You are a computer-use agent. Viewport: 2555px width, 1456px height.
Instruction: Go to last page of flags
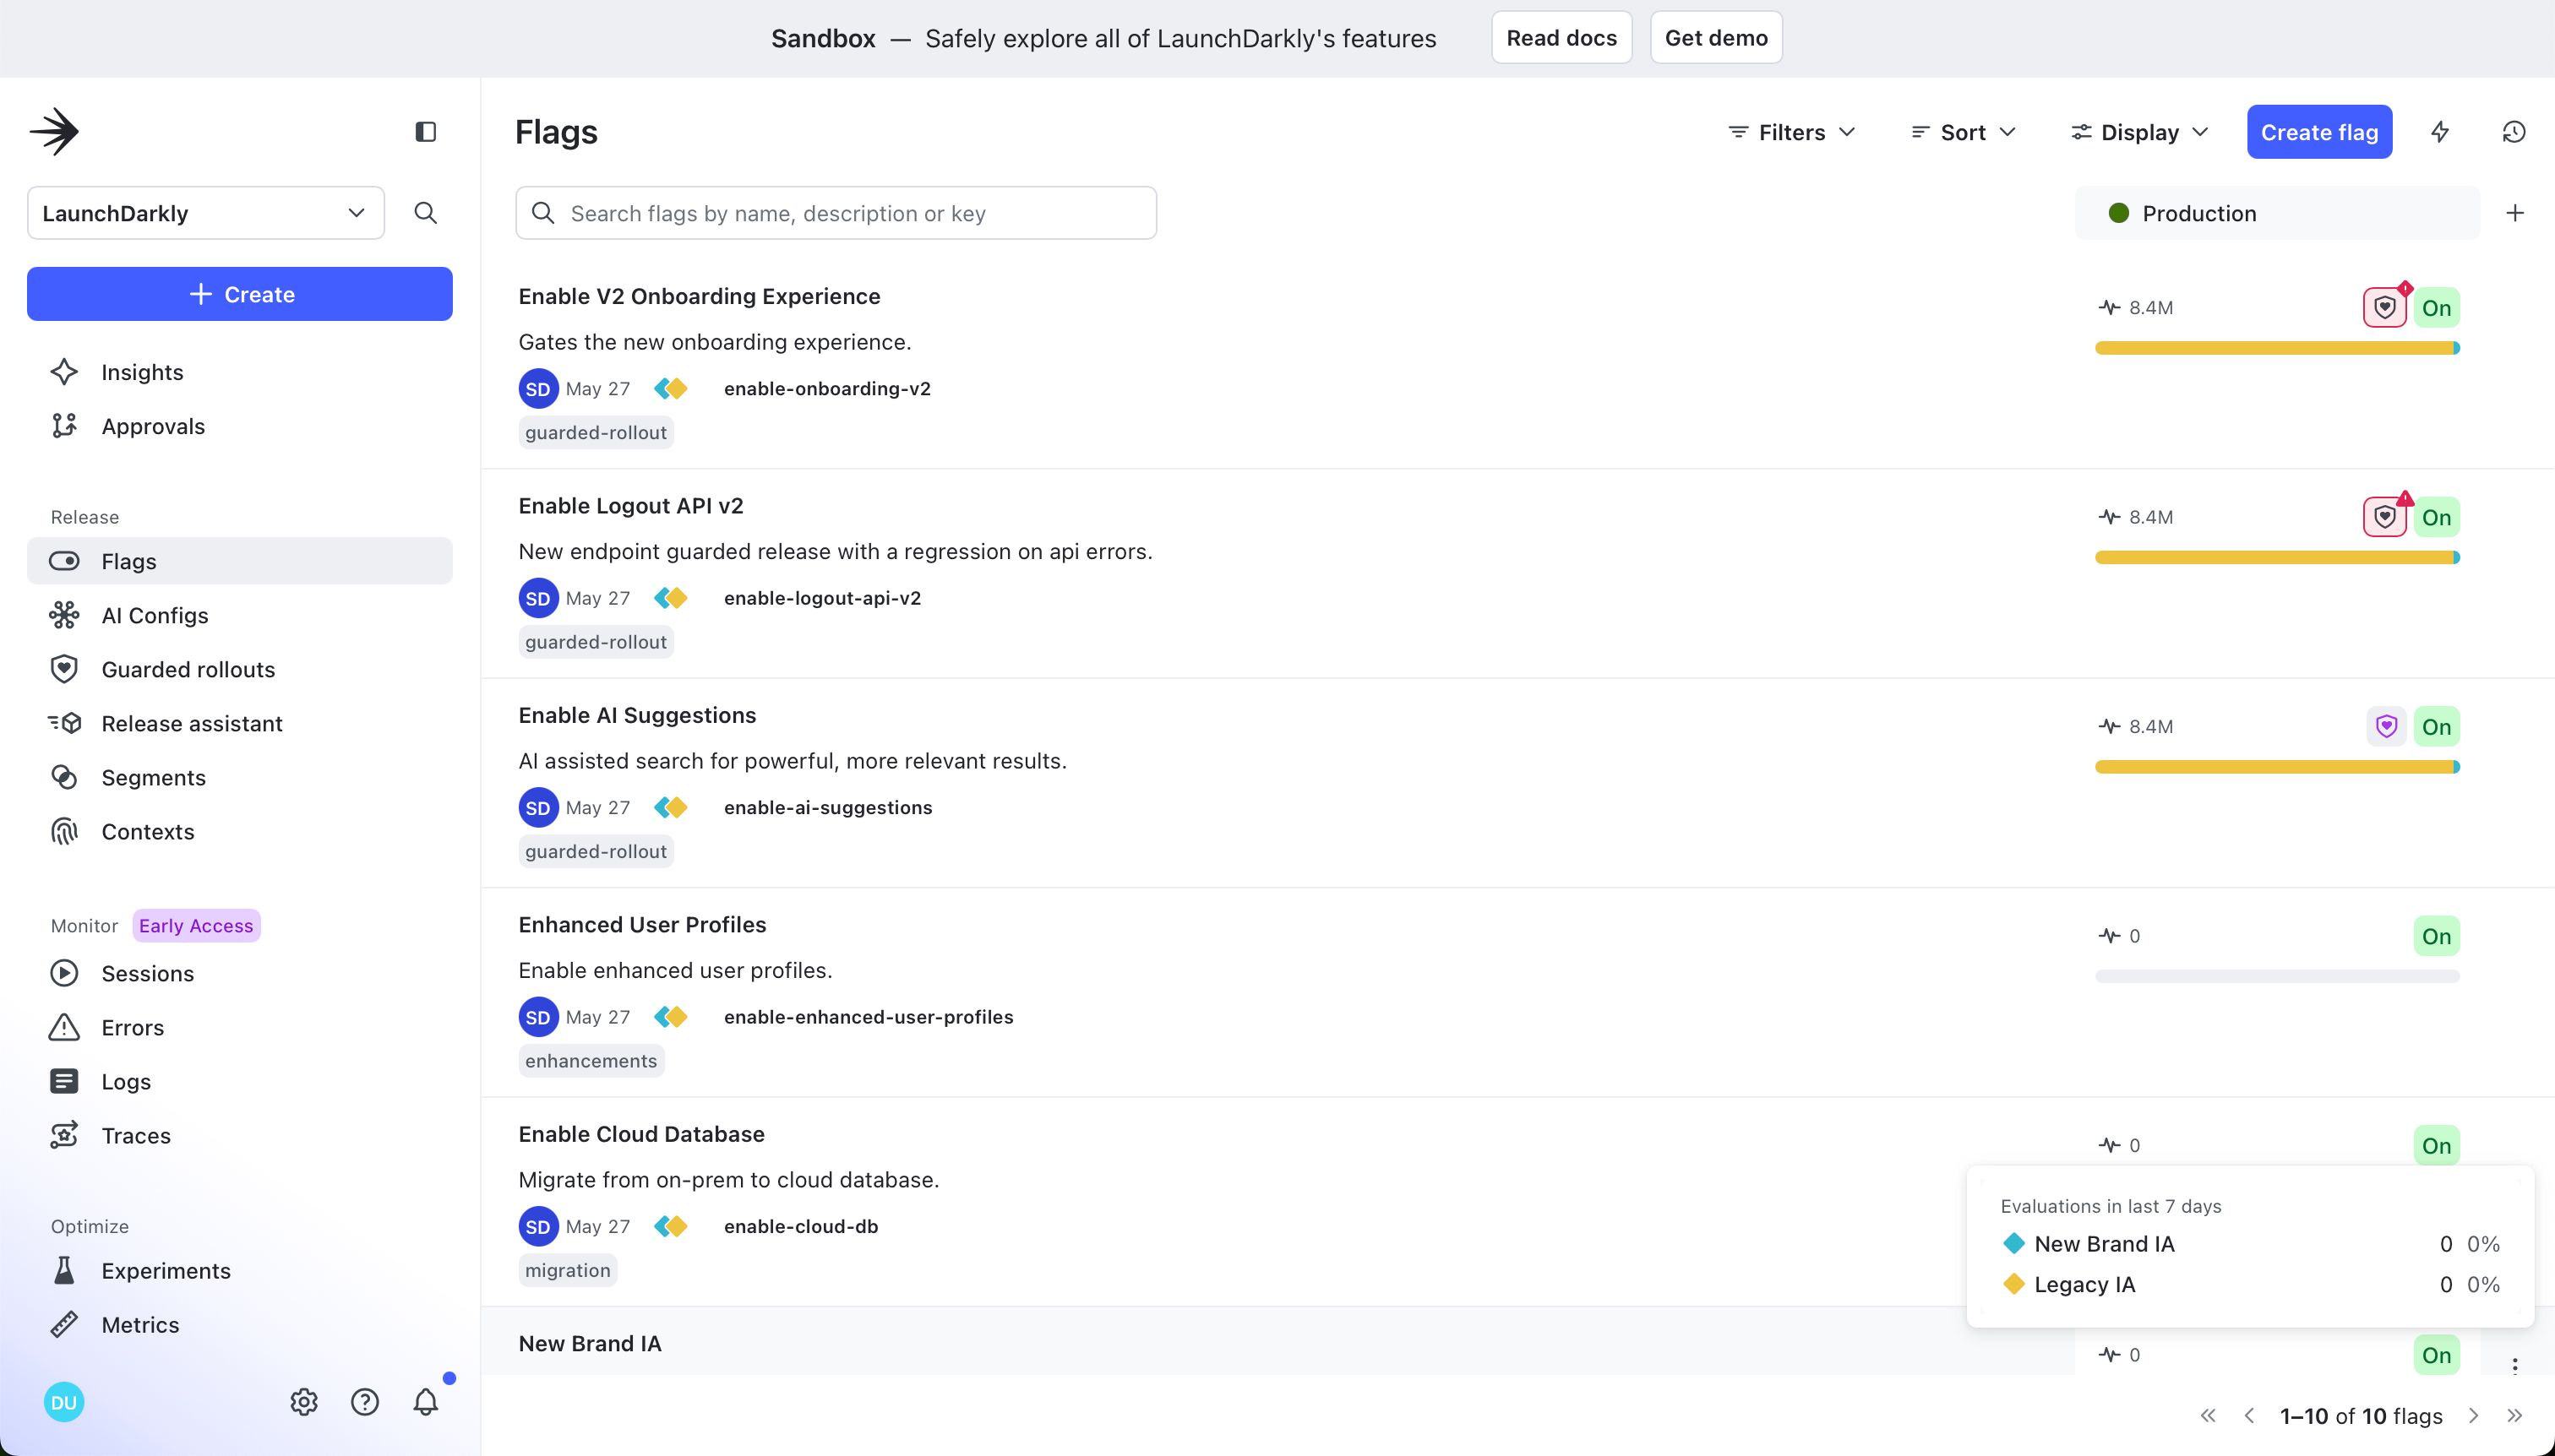pos(2515,1416)
